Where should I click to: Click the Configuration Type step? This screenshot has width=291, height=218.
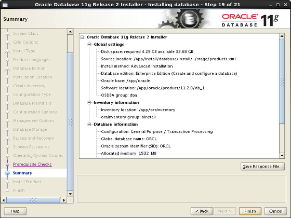pyautogui.click(x=32, y=94)
